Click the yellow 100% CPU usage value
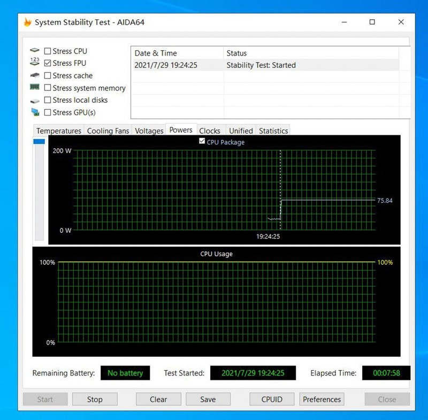Image resolution: width=428 pixels, height=420 pixels. [x=385, y=262]
